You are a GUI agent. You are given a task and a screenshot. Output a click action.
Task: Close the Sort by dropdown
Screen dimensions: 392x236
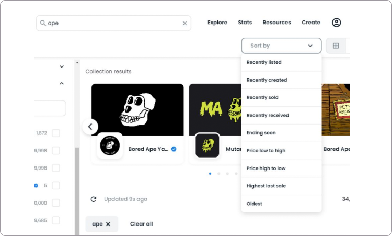pos(281,46)
